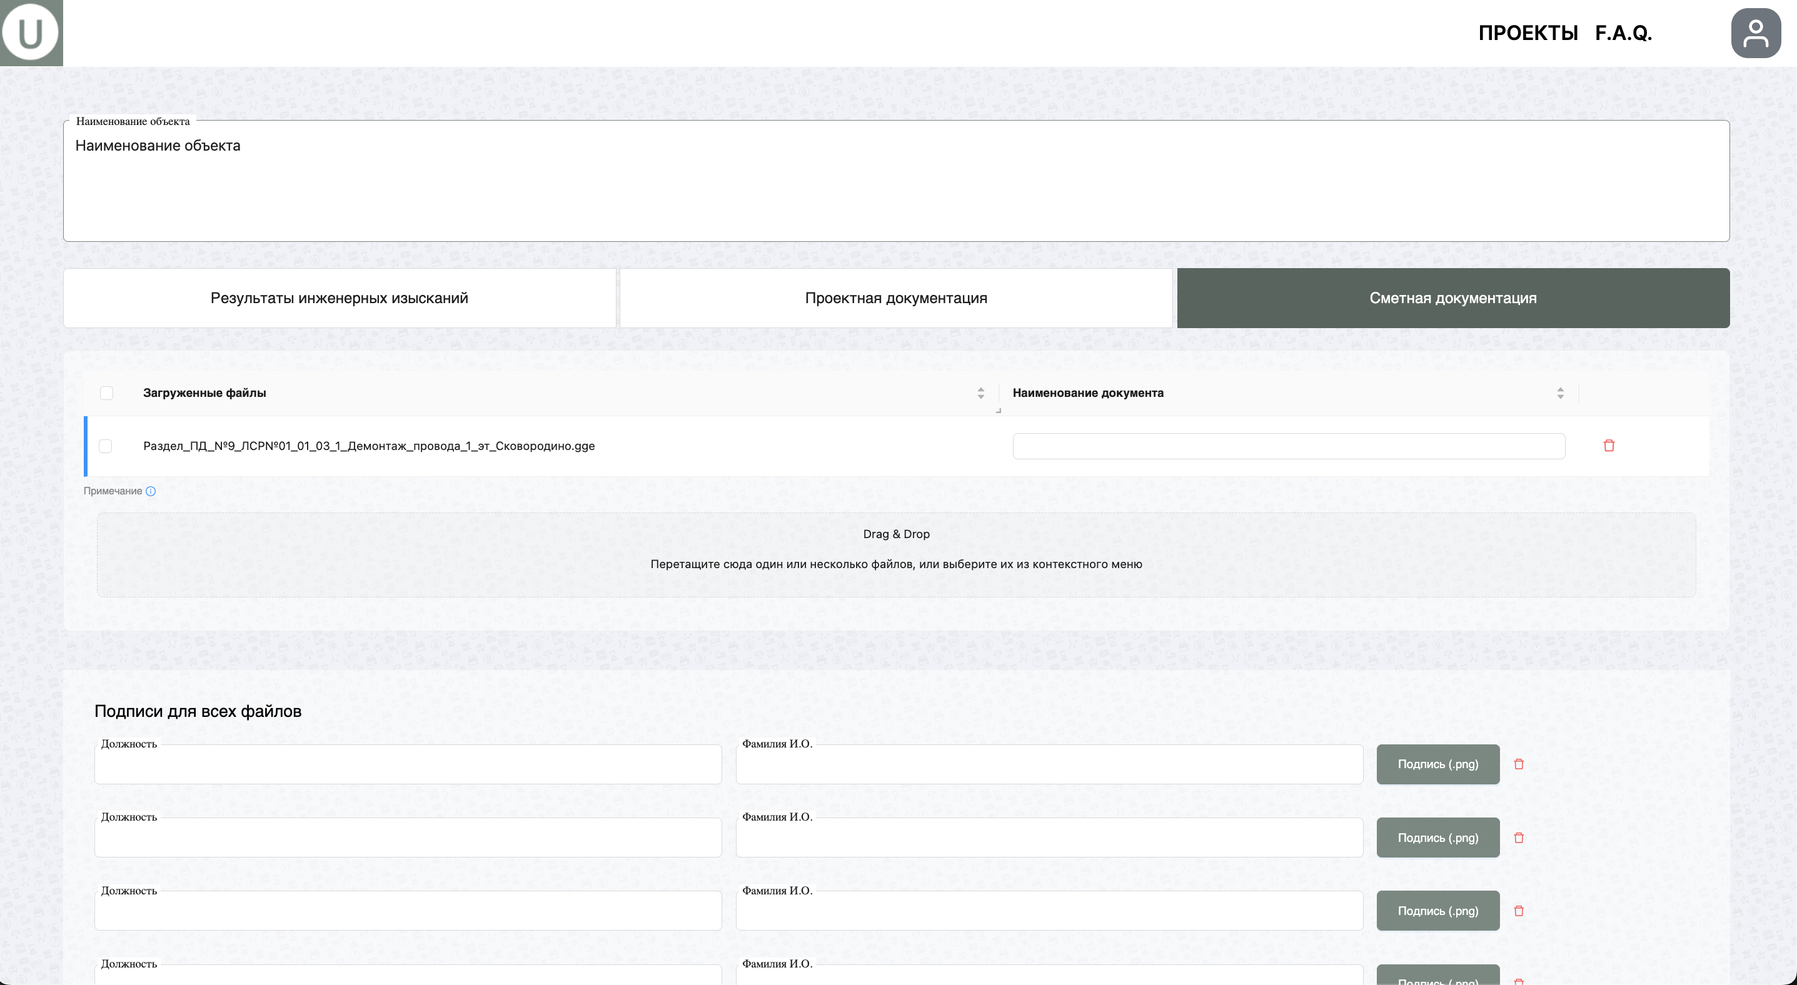Select the Сметная документация tab
This screenshot has width=1797, height=985.
tap(1452, 298)
